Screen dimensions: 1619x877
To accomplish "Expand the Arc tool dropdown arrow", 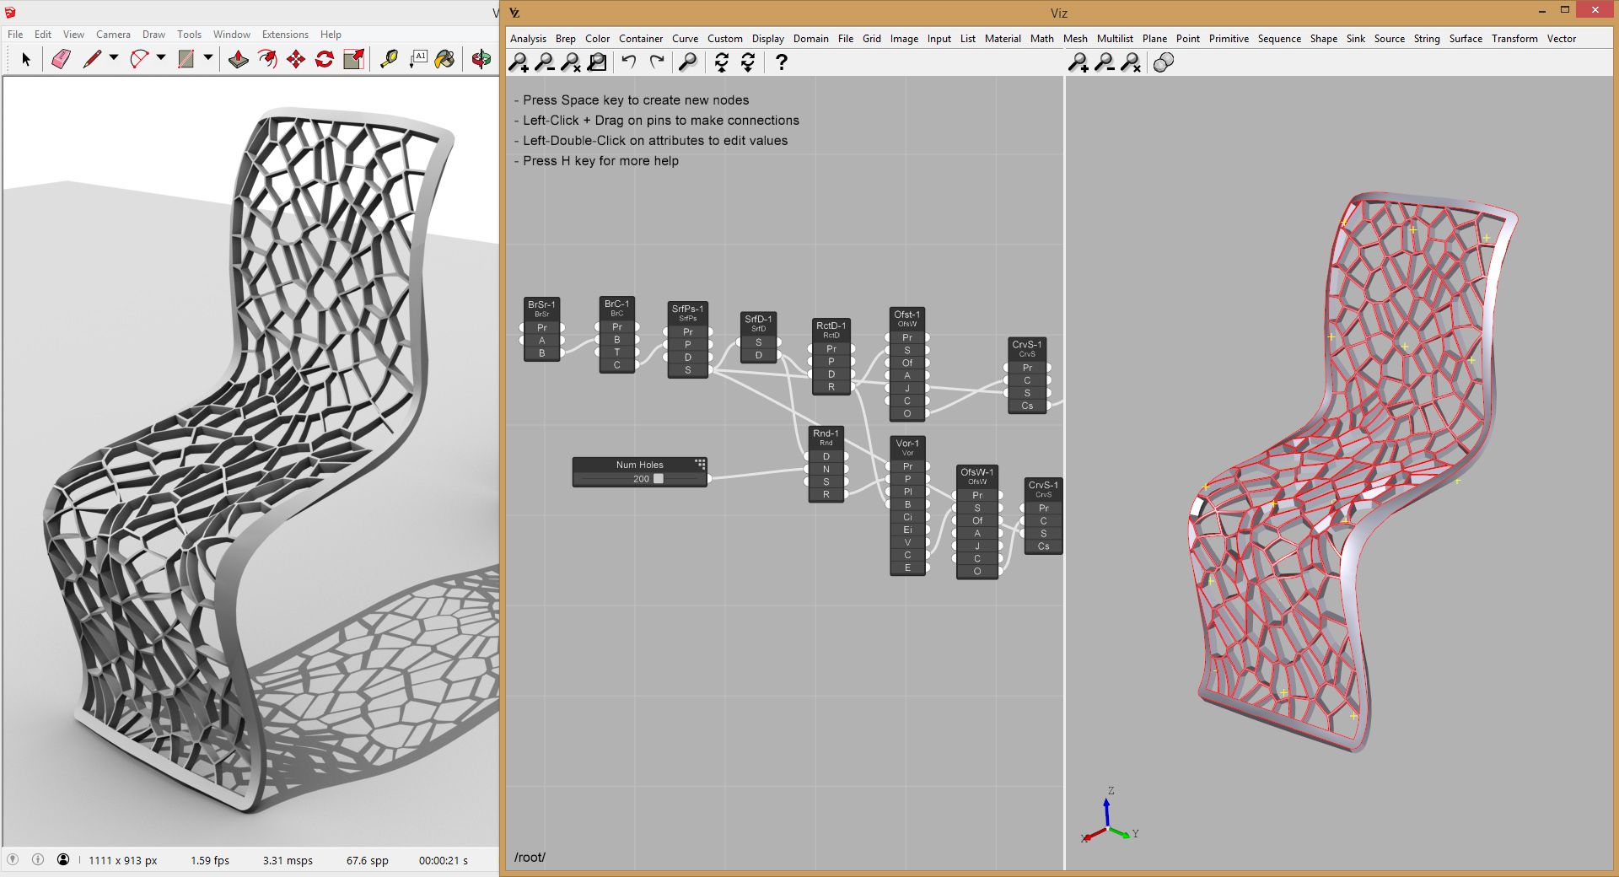I will [x=161, y=58].
